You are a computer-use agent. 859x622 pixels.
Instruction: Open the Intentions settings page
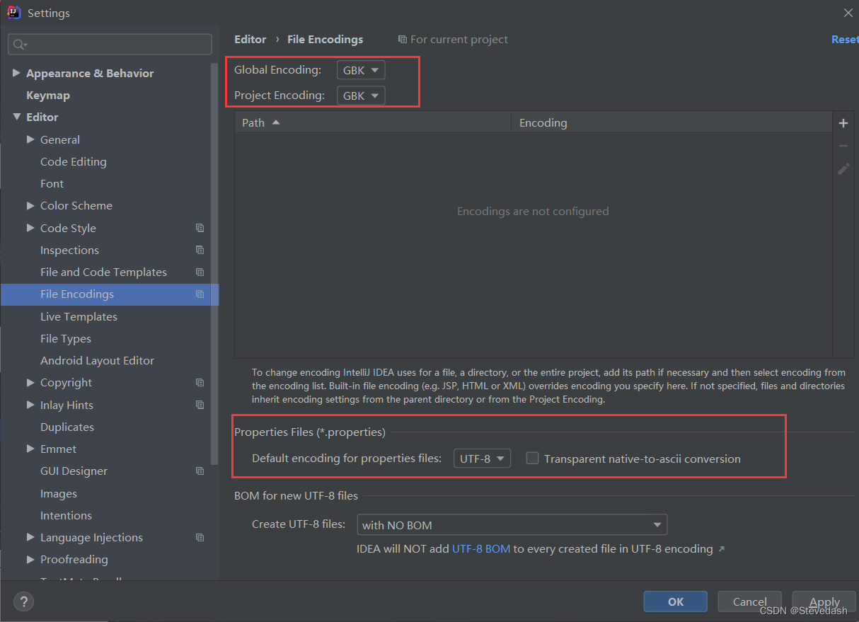tap(66, 515)
